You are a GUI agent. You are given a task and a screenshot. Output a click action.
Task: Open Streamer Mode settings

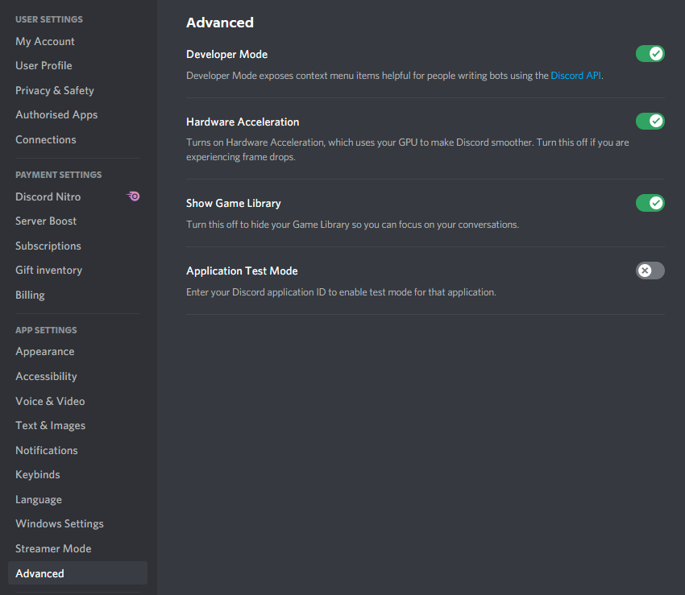(x=53, y=548)
